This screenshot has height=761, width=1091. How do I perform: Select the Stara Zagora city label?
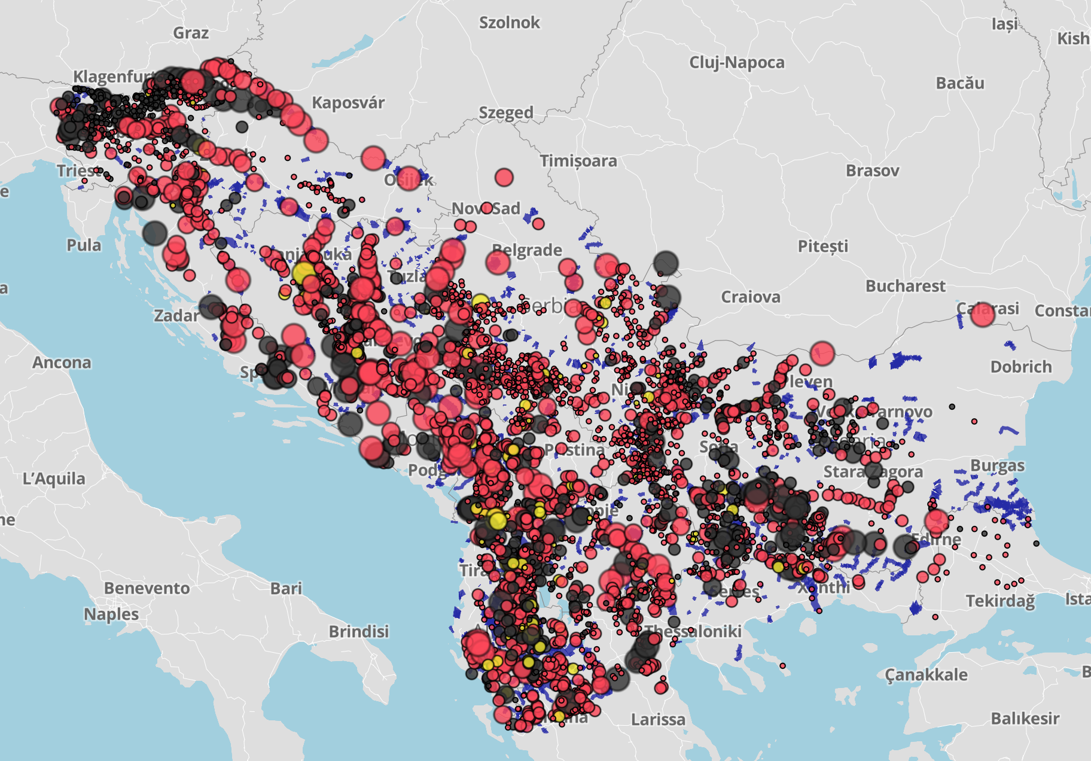873,473
